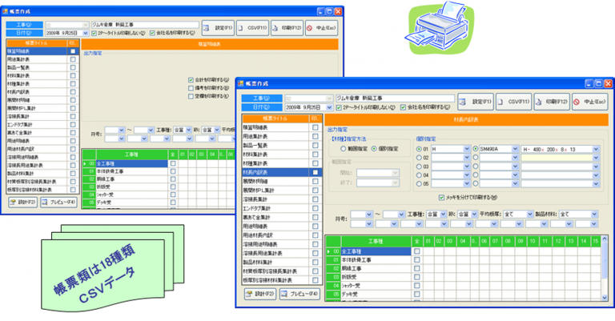Click scroll-up arrow of front window's table
615x321 pixels.
(605, 239)
